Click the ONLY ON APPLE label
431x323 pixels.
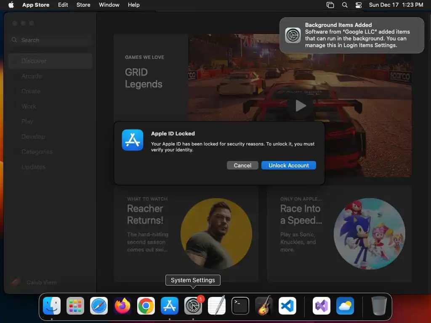coord(301,199)
